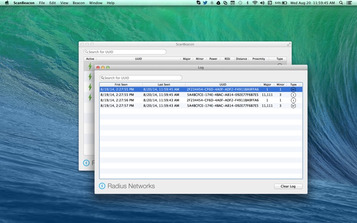The width and height of the screenshot is (357, 223).
Task: Click the Clear Log button
Action: (288, 186)
